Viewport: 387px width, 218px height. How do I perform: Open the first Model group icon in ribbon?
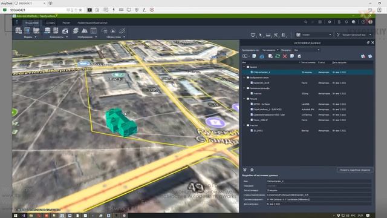click(x=19, y=31)
